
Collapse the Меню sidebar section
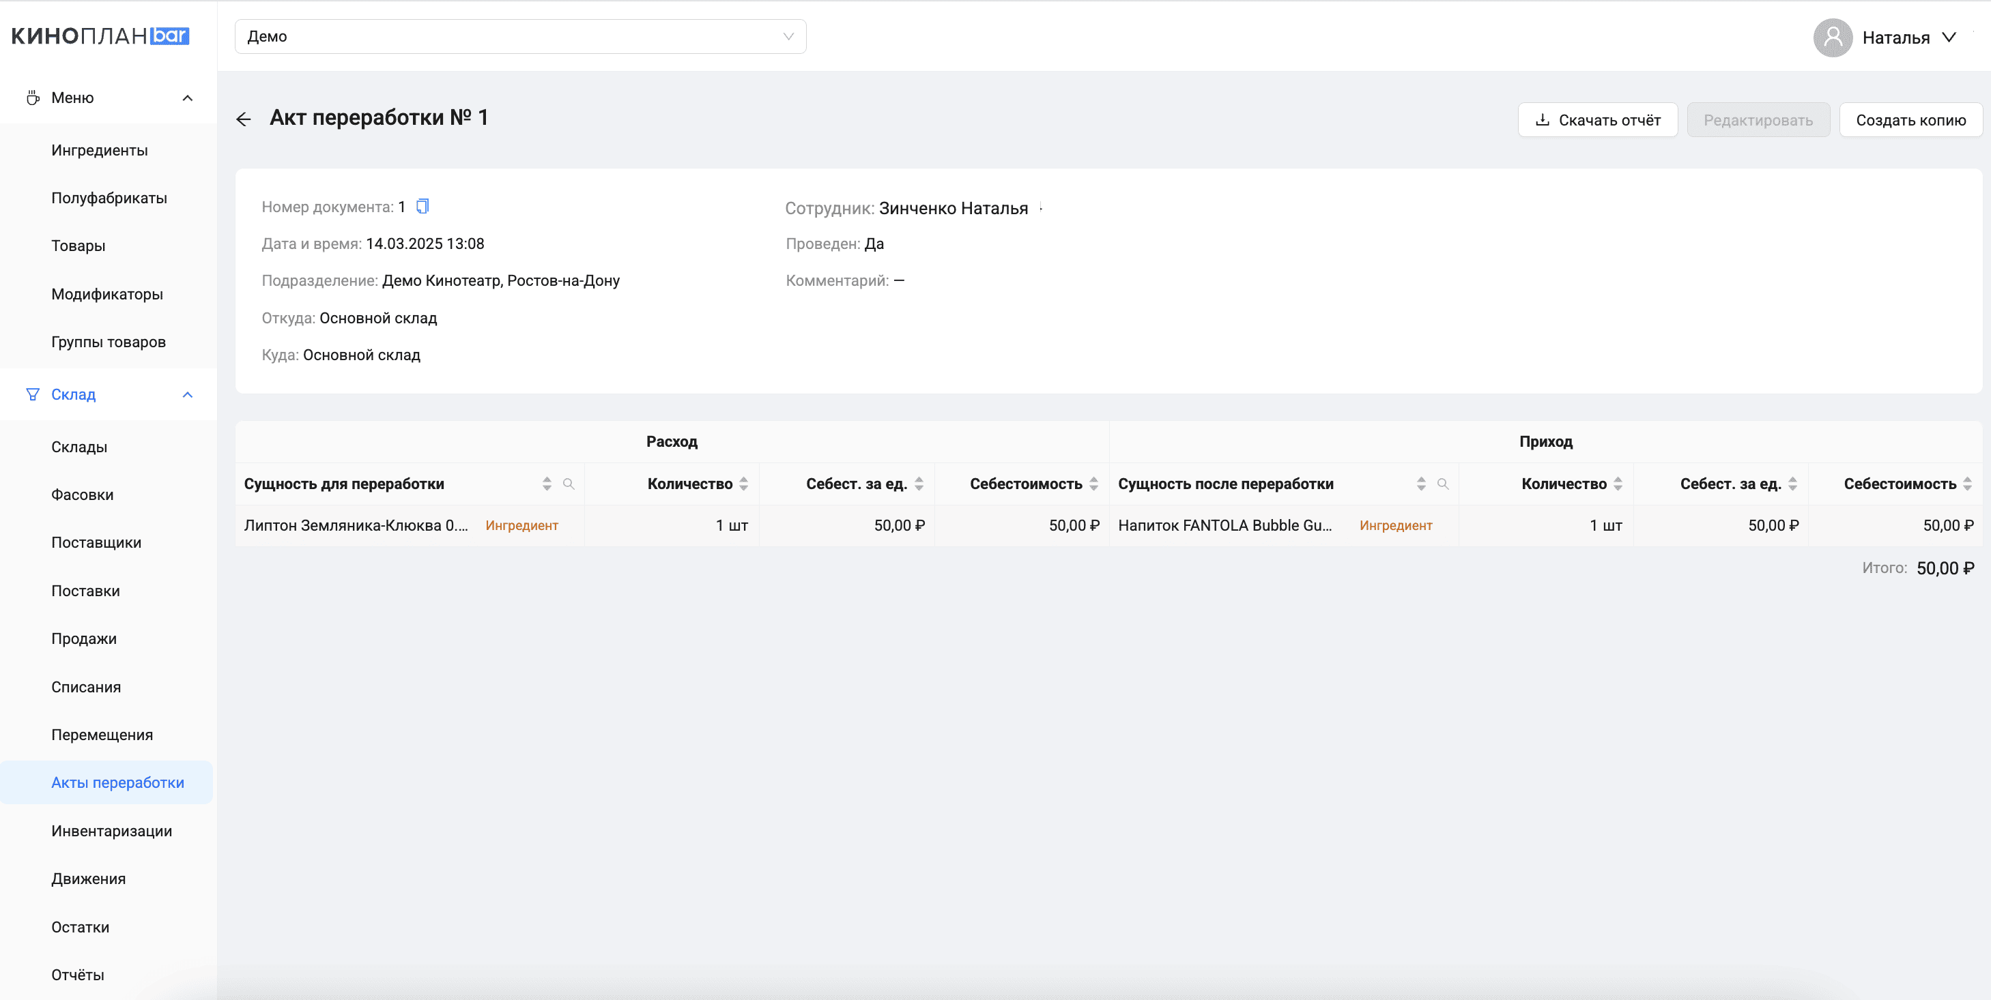187,98
